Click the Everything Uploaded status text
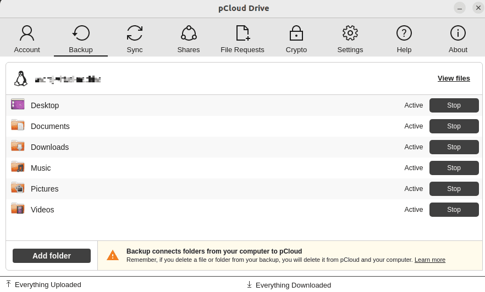Image resolution: width=485 pixels, height=292 pixels. click(48, 285)
